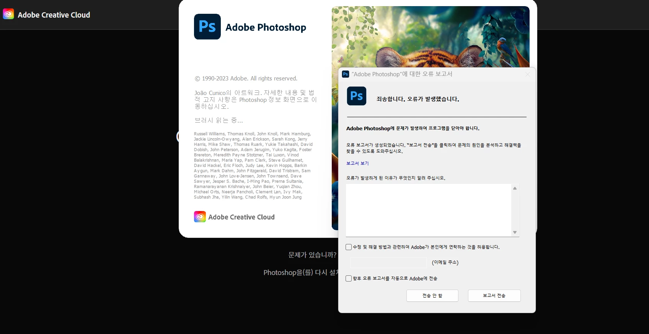649x334 pixels.
Task: Enable automatically sending future error reports
Action: tap(349, 278)
